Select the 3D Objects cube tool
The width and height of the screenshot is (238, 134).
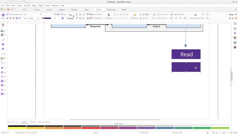coord(2,94)
